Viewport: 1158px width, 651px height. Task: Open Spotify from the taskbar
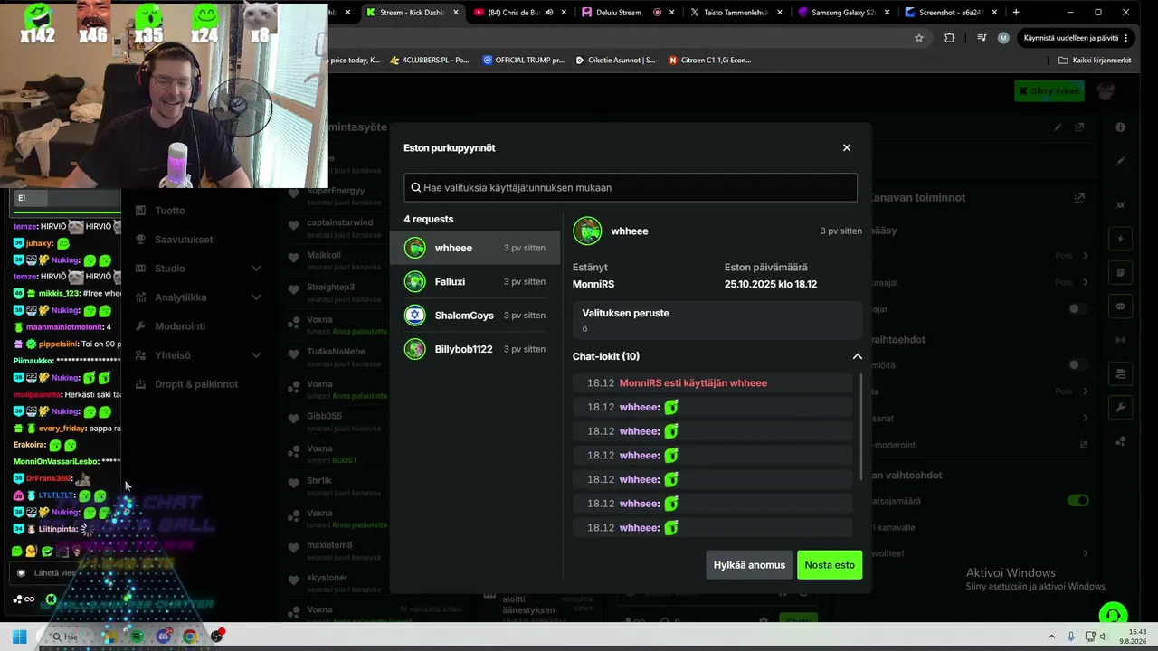click(x=137, y=637)
